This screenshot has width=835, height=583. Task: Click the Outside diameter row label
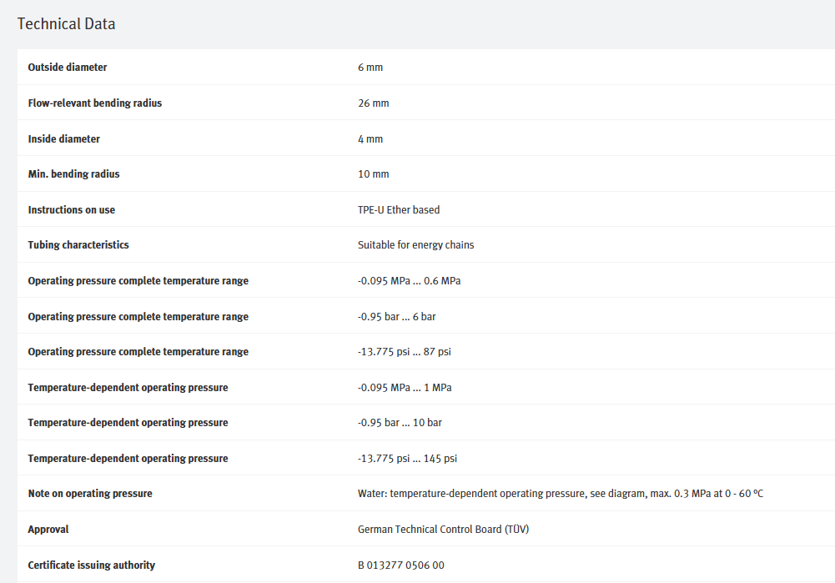(x=68, y=68)
